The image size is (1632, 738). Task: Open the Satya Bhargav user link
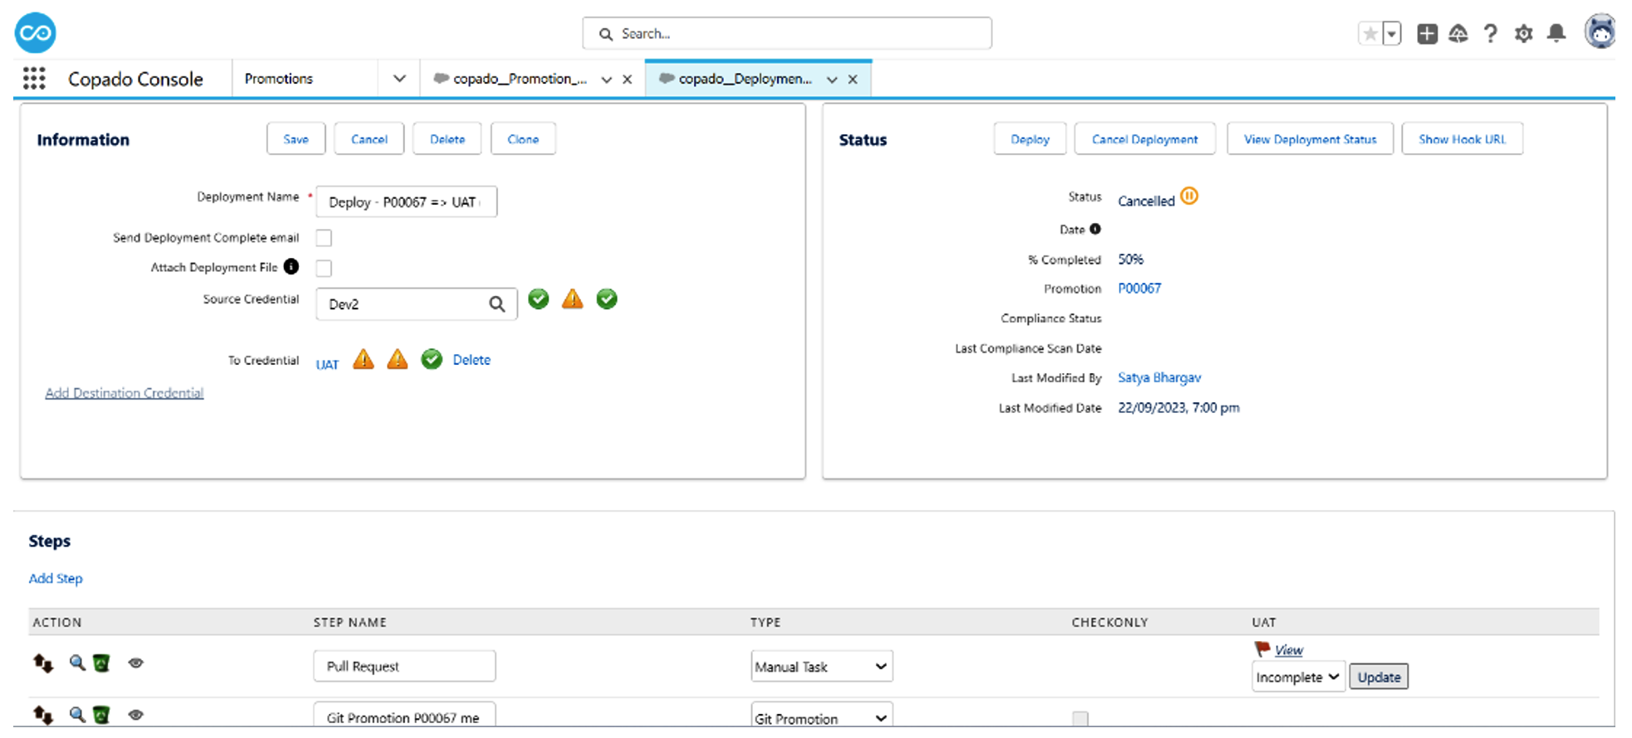[x=1160, y=377]
